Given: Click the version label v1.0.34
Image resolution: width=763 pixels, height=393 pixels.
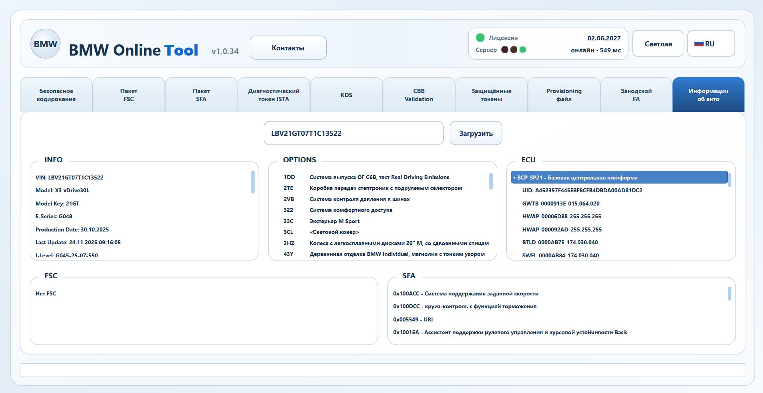Looking at the screenshot, I should point(225,51).
